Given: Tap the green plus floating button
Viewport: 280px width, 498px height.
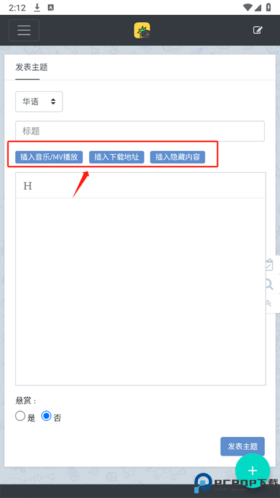Looking at the screenshot, I should 253,471.
